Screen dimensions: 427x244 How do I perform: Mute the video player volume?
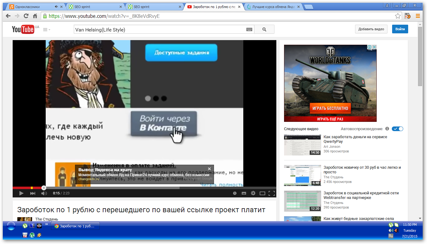[44, 193]
